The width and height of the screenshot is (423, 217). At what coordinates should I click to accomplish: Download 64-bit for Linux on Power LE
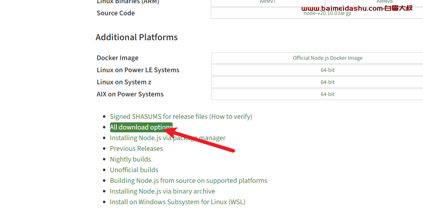pos(328,70)
